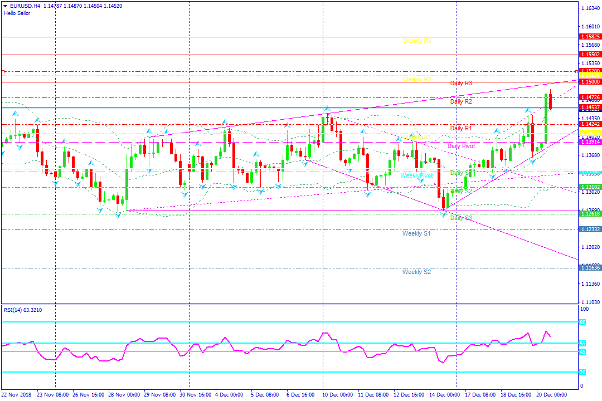Click the 'Daily Pivot' label
Screen dimensions: 602x401
point(462,146)
